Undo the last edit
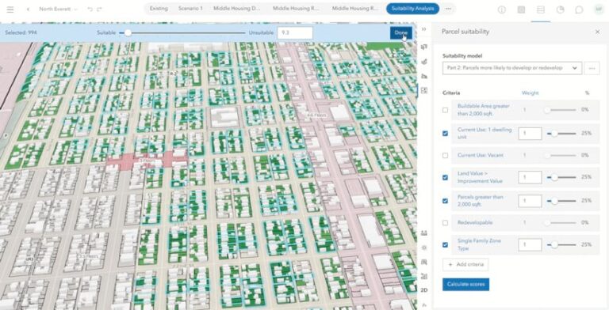 (90, 9)
